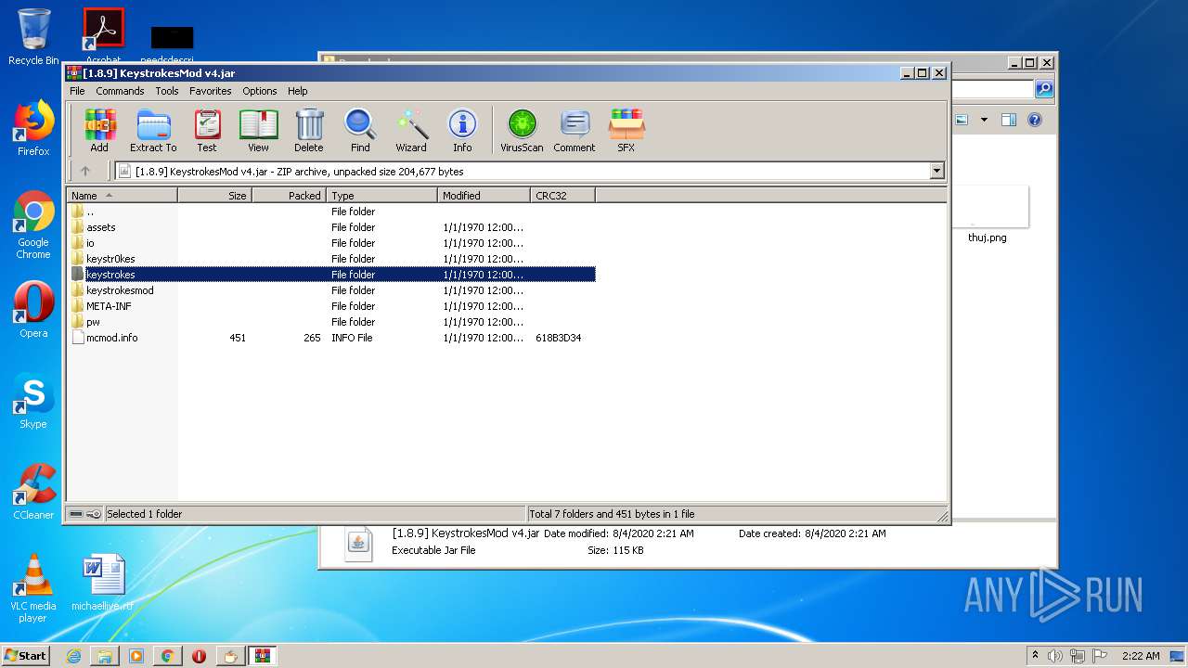Click the Opera taskbar icon
1188x668 pixels.
[x=199, y=656]
